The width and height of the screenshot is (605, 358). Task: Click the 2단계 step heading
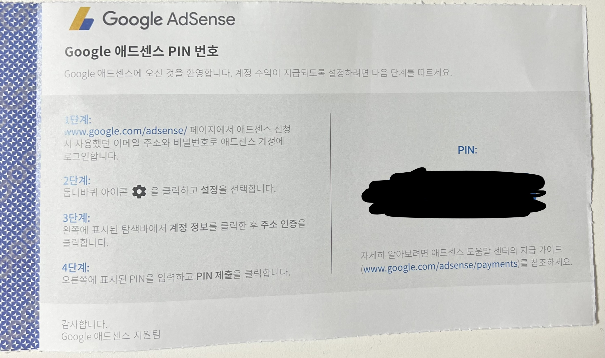pyautogui.click(x=77, y=181)
